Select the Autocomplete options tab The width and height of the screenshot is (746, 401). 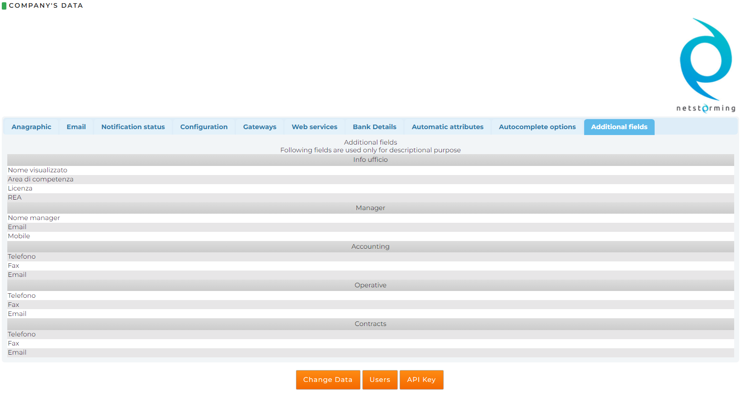coord(537,127)
